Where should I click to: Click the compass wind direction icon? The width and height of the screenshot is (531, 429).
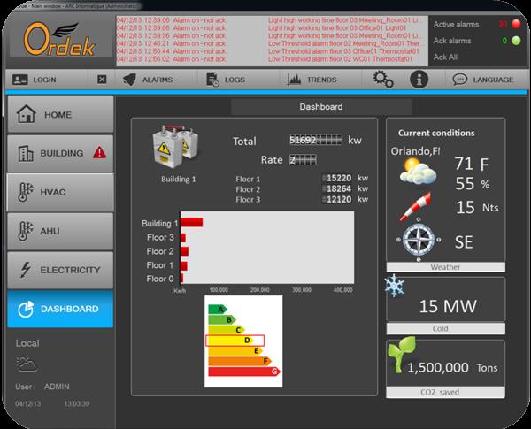point(416,239)
